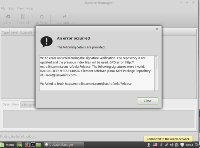Click the Install Updates toolbar icon
This screenshot has height=148, width=200.
(x=64, y=19)
